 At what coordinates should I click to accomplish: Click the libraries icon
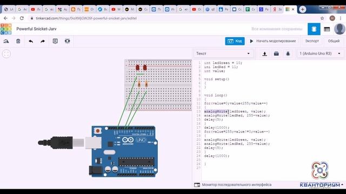click(276, 54)
